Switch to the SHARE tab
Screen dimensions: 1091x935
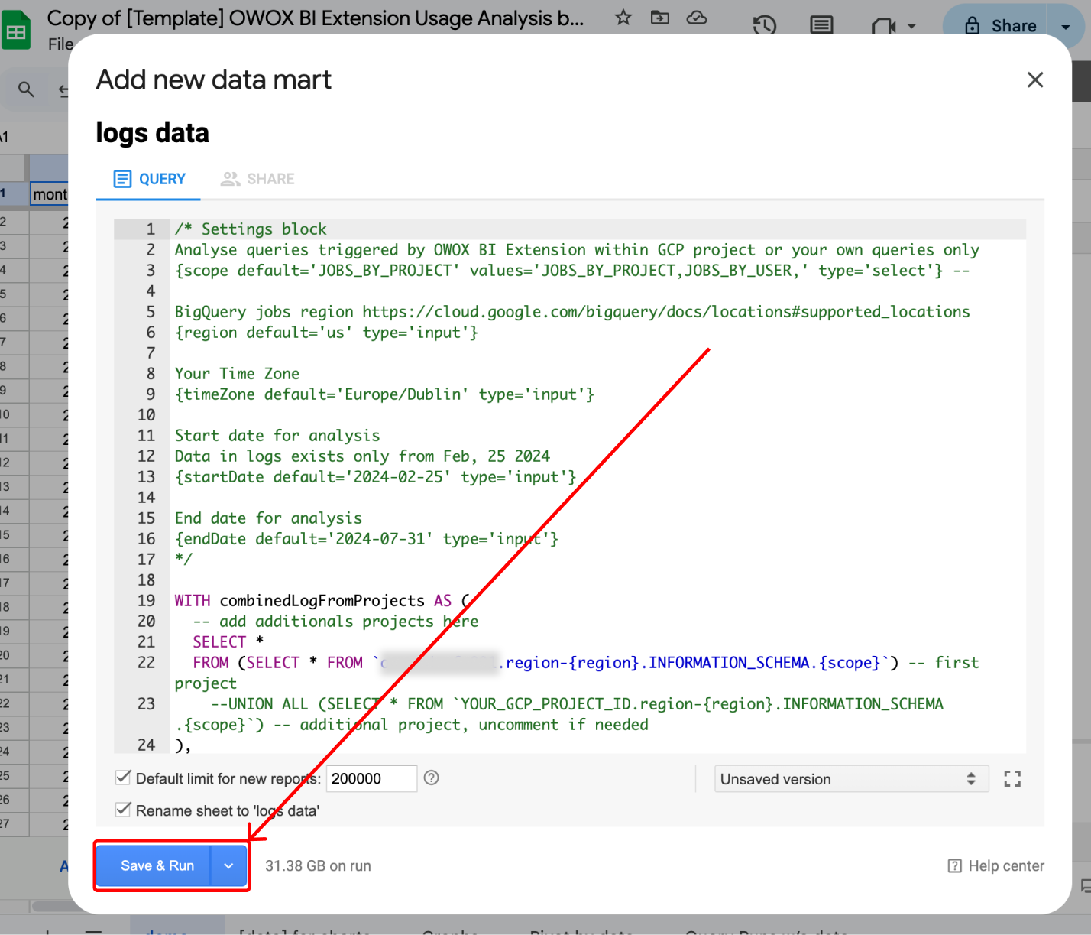257,179
